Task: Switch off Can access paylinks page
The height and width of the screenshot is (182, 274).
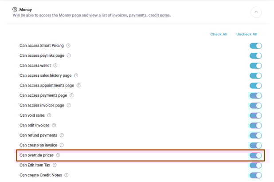Action: (x=256, y=55)
